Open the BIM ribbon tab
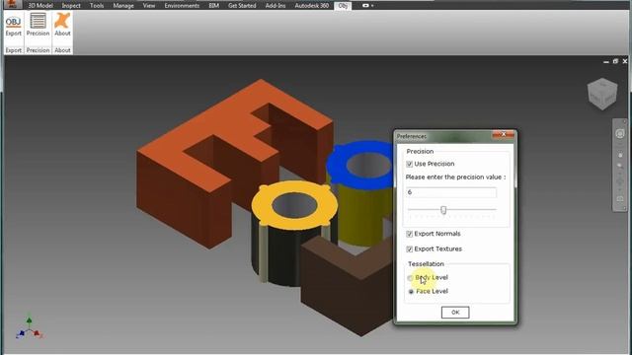The height and width of the screenshot is (355, 632). pyautogui.click(x=214, y=6)
